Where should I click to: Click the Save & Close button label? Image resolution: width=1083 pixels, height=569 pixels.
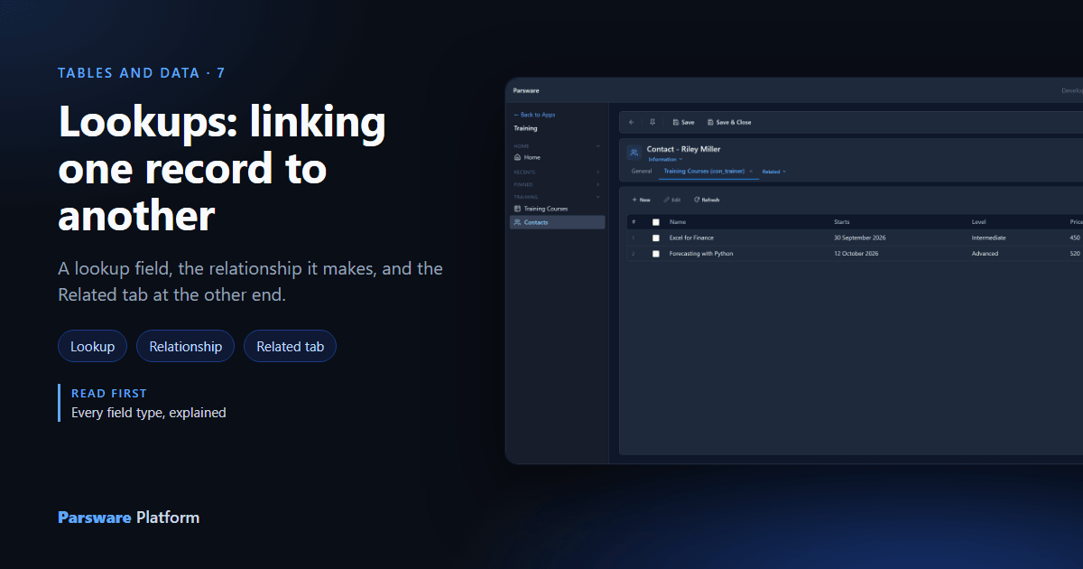pyautogui.click(x=734, y=122)
